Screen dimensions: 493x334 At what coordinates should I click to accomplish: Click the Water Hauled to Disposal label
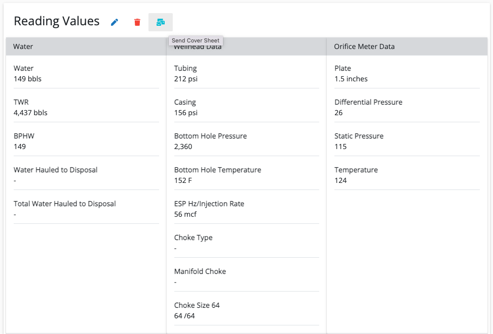tap(56, 170)
